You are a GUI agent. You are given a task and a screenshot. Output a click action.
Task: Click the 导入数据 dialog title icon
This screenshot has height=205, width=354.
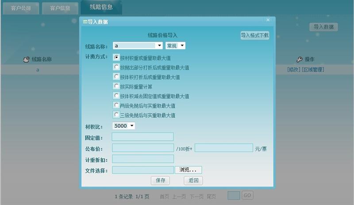pos(85,22)
